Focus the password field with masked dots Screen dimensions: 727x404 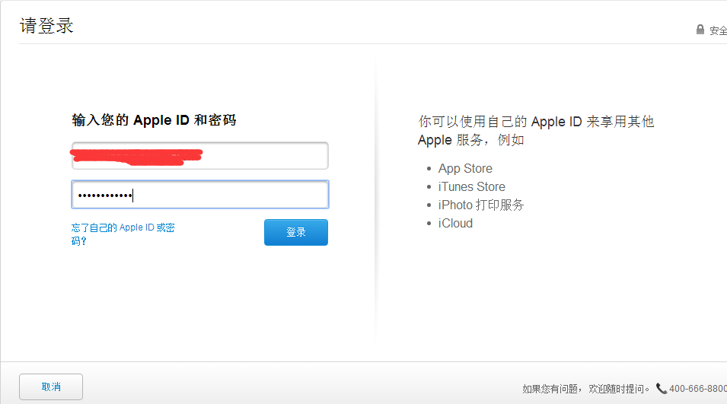[199, 195]
